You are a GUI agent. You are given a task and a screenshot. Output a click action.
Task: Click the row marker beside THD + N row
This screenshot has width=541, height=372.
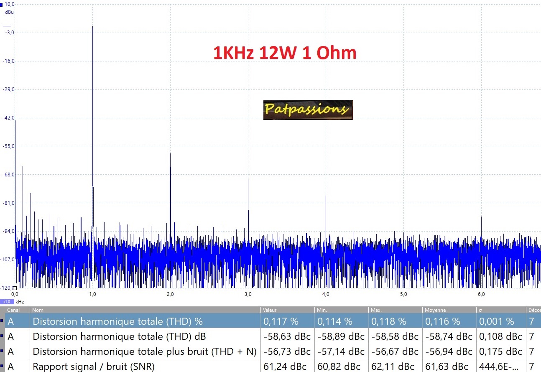click(x=2, y=352)
